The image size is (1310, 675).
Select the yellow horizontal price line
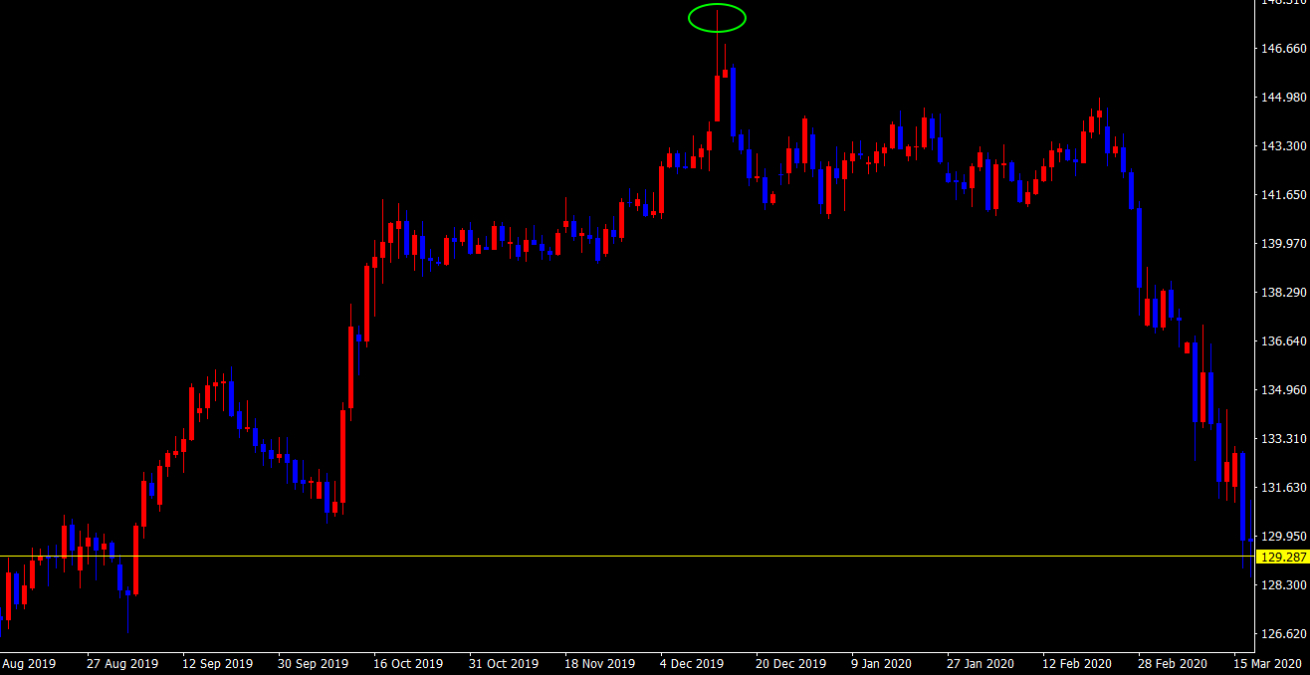627,556
